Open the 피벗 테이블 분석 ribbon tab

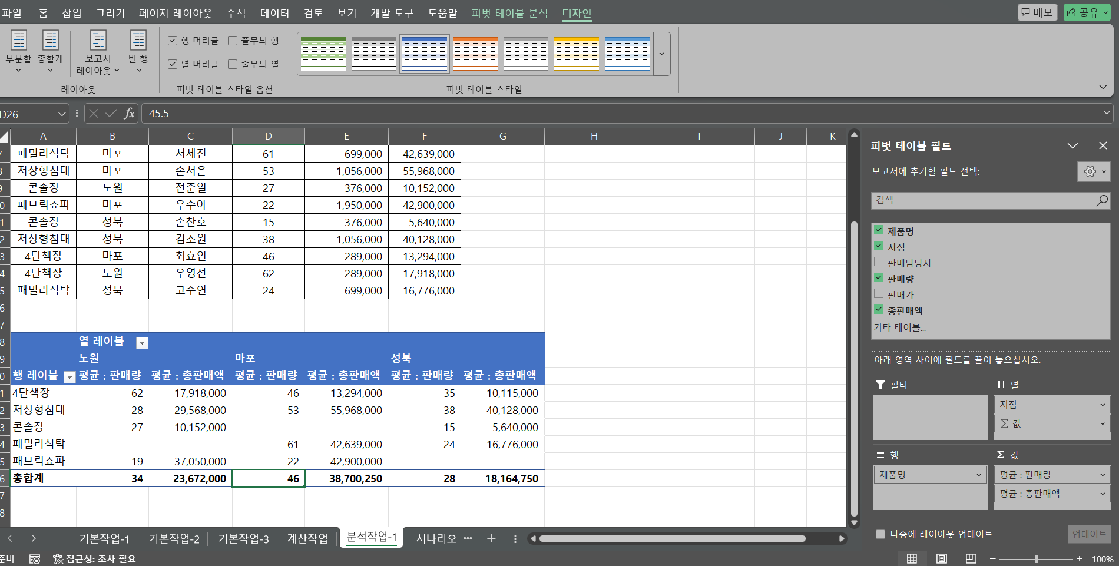[509, 13]
